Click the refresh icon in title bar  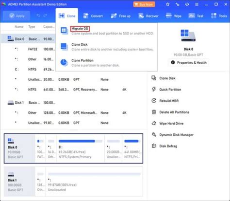pyautogui.click(x=187, y=4)
